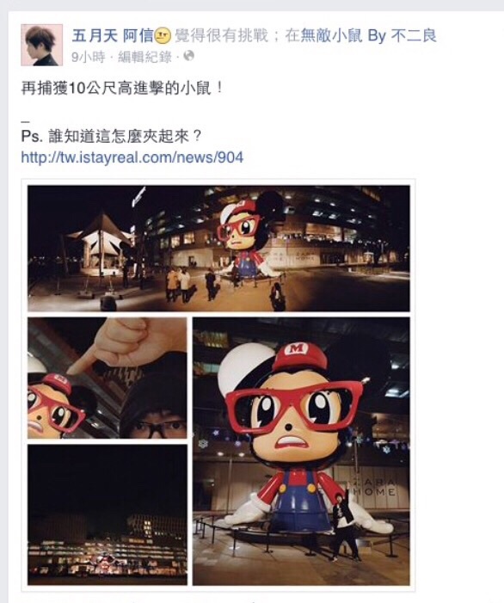Click the public globe privacy icon
The image size is (504, 603).
click(x=188, y=56)
